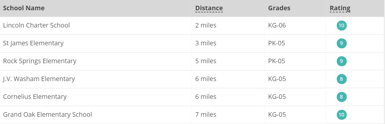Click the 7 miles distance cell
Image resolution: width=385 pixels, height=124 pixels.
[x=206, y=115]
